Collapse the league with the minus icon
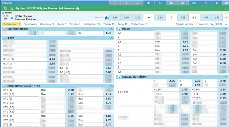The height and width of the screenshot is (127, 229). (x=226, y=8)
